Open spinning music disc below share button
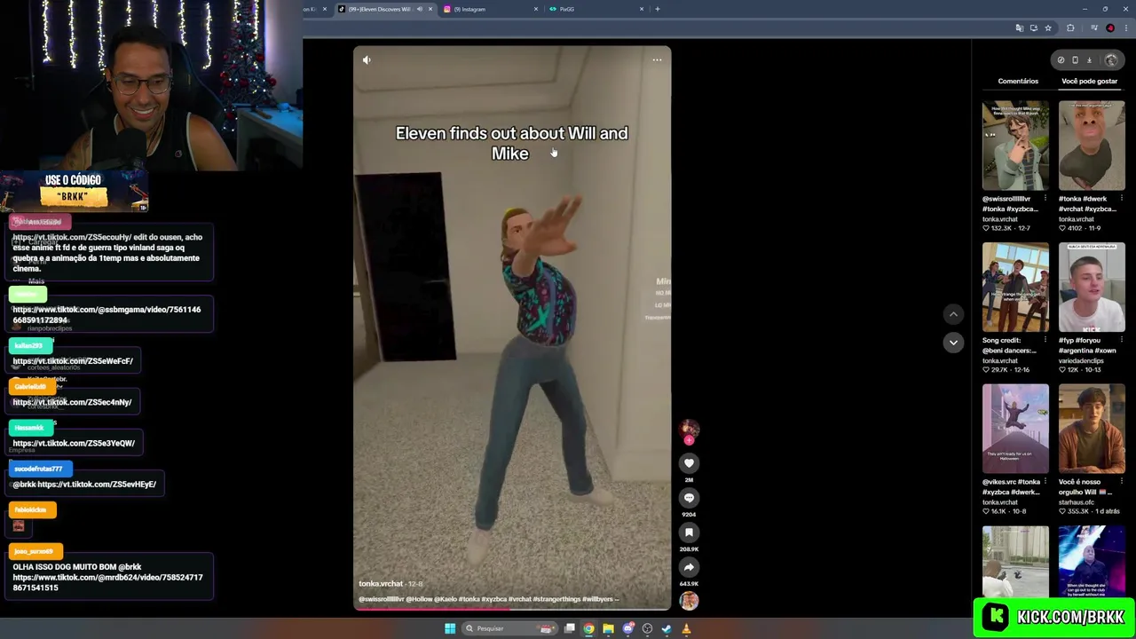Image resolution: width=1136 pixels, height=639 pixels. tap(689, 601)
